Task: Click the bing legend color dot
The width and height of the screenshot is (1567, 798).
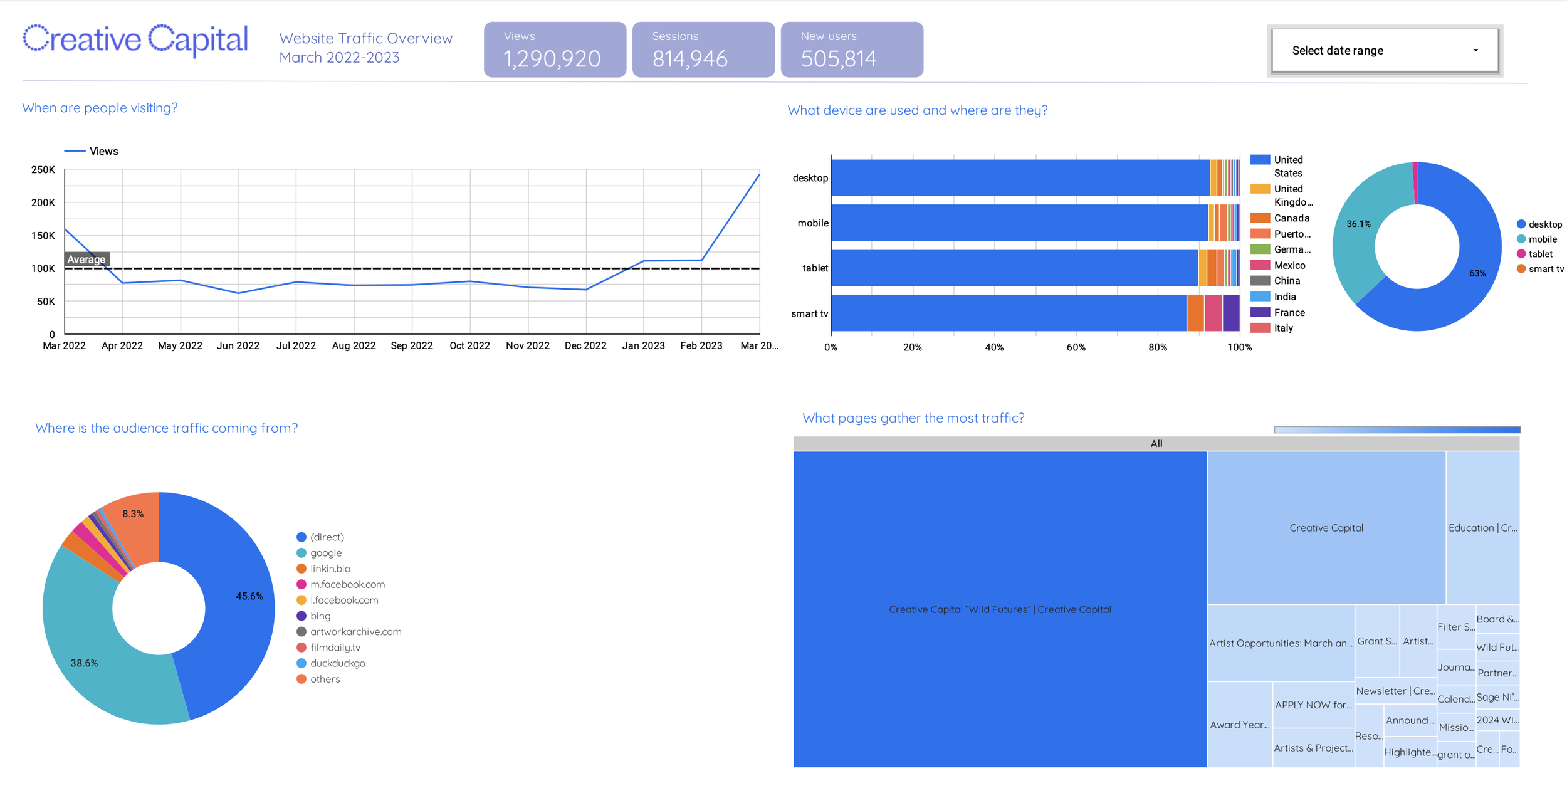Action: [x=301, y=616]
